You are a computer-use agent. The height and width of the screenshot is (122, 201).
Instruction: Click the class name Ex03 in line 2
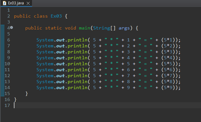point(56,16)
